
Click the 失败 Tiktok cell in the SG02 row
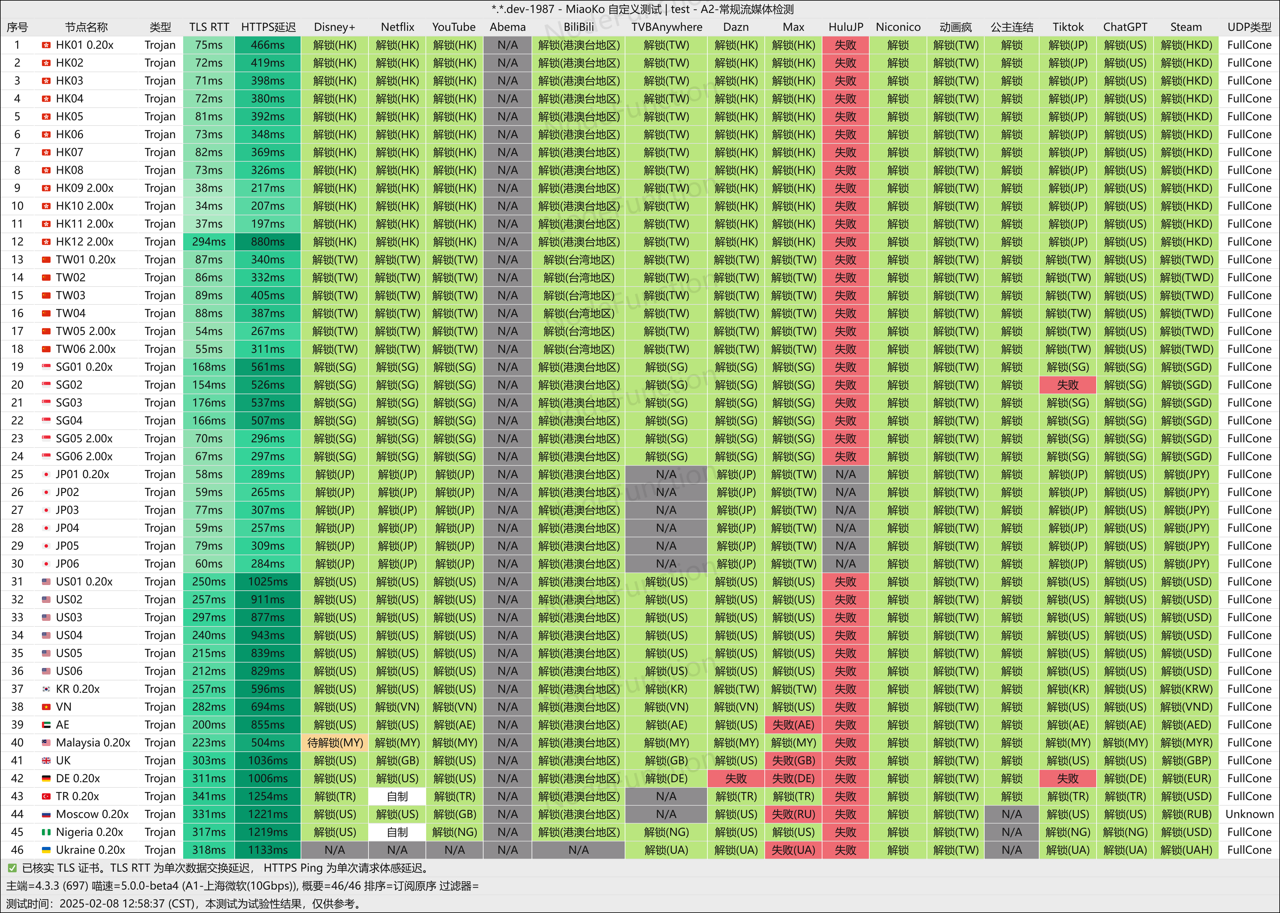pos(1068,385)
